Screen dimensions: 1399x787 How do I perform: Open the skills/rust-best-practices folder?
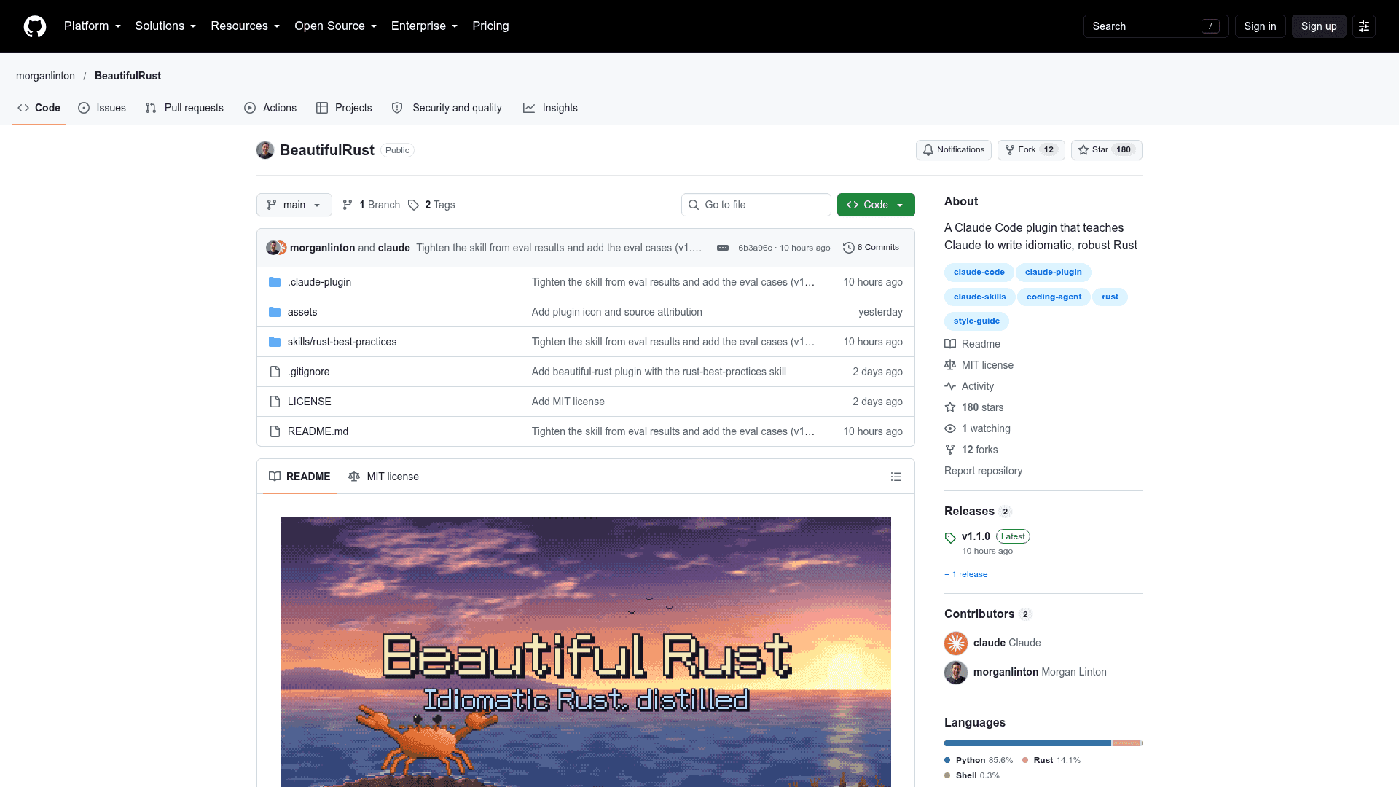pos(342,342)
